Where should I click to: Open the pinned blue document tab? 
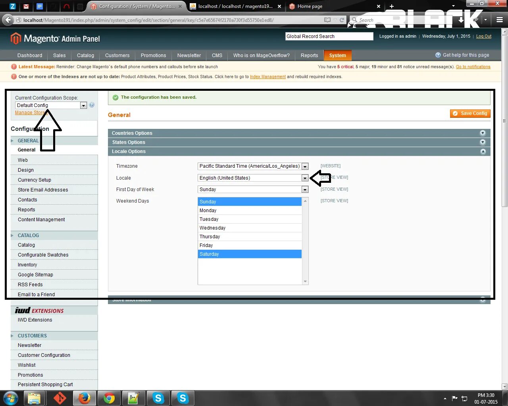coord(39,6)
